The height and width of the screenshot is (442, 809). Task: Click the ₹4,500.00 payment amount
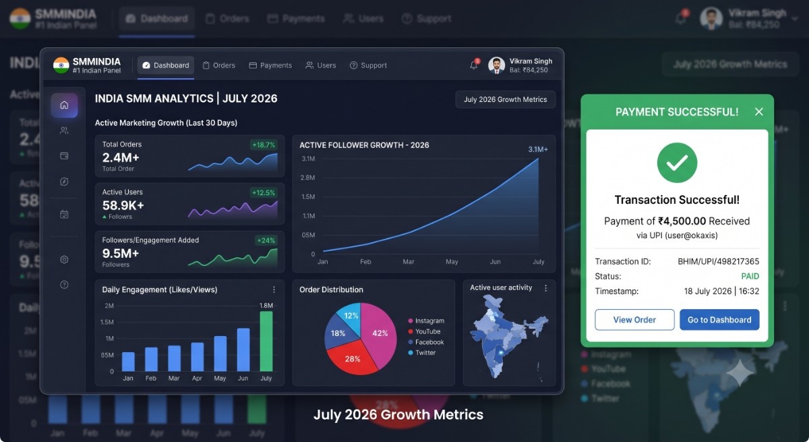[x=682, y=221]
